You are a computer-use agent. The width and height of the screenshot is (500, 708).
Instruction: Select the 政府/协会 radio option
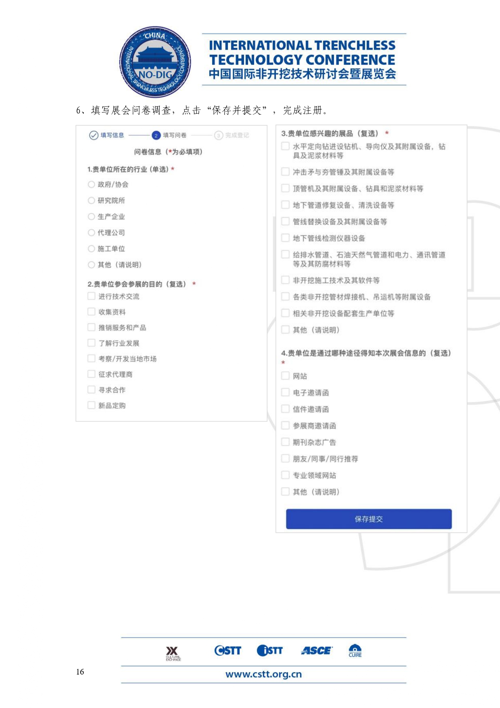[x=92, y=184]
